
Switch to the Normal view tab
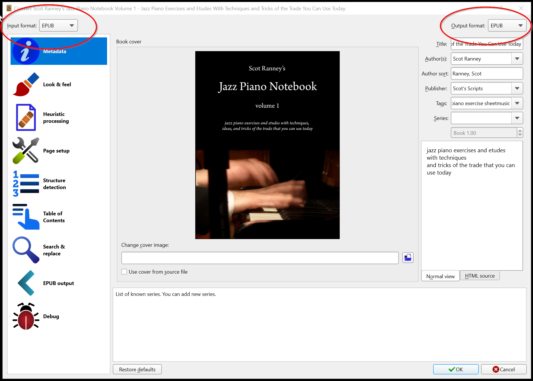pyautogui.click(x=440, y=276)
